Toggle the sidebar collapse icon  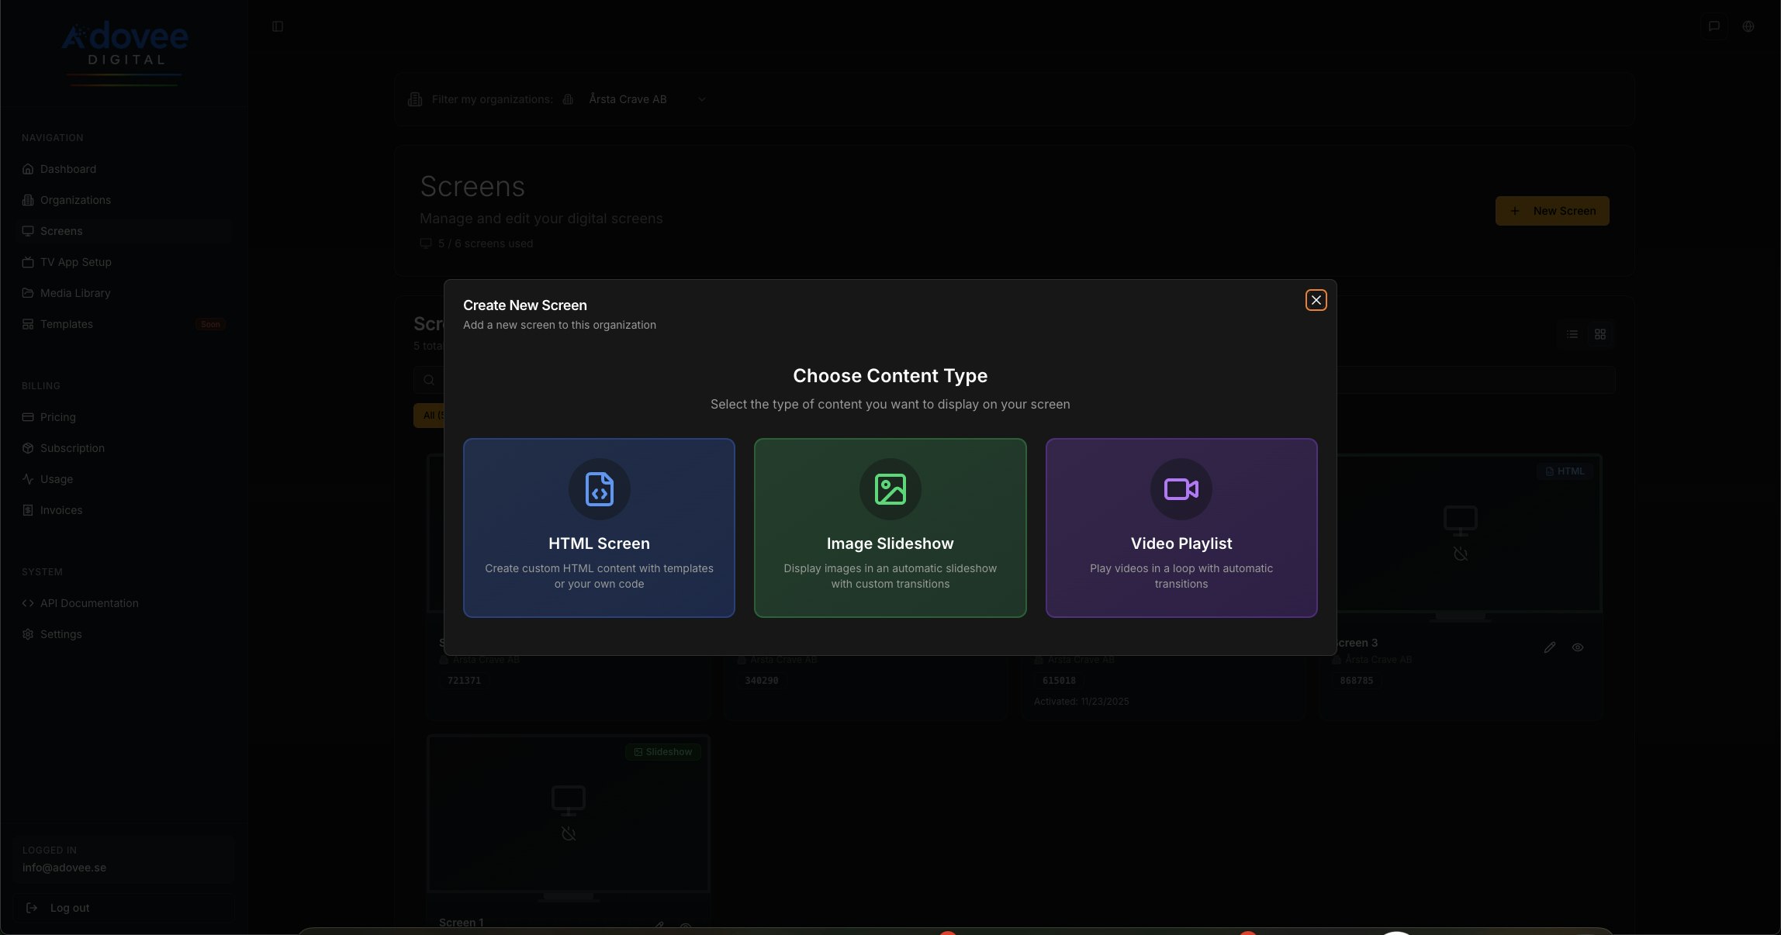277,26
